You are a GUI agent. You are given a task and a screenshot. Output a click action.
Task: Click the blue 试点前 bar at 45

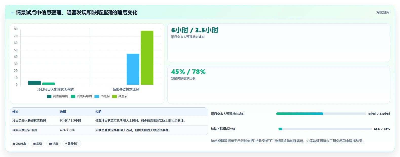click(133, 69)
